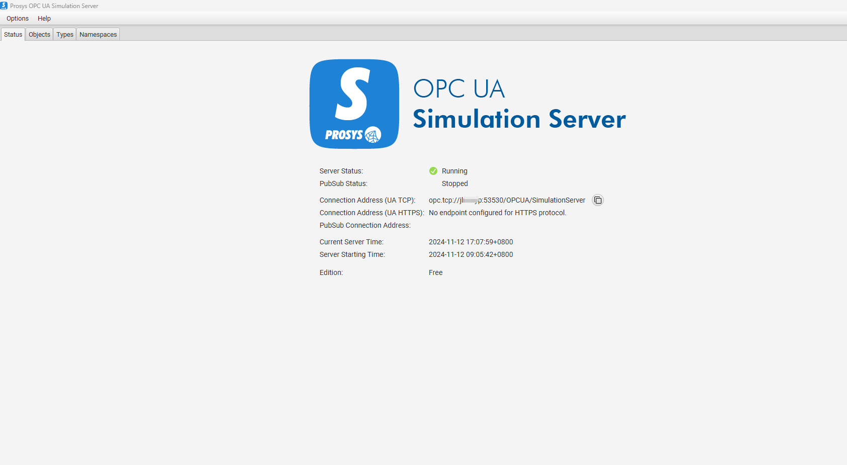
Task: Click the 'Edition:' label
Action: pyautogui.click(x=331, y=272)
